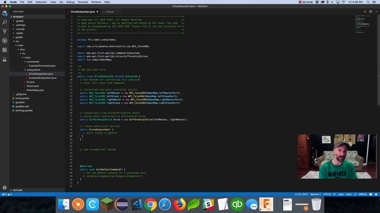
Task: Open ExampleCommand.java in explorer
Action: tap(42, 66)
